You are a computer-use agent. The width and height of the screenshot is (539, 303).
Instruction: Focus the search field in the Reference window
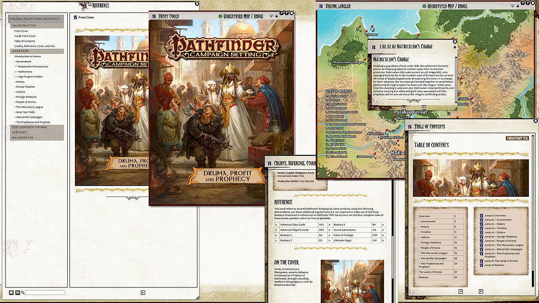[x=45, y=292]
